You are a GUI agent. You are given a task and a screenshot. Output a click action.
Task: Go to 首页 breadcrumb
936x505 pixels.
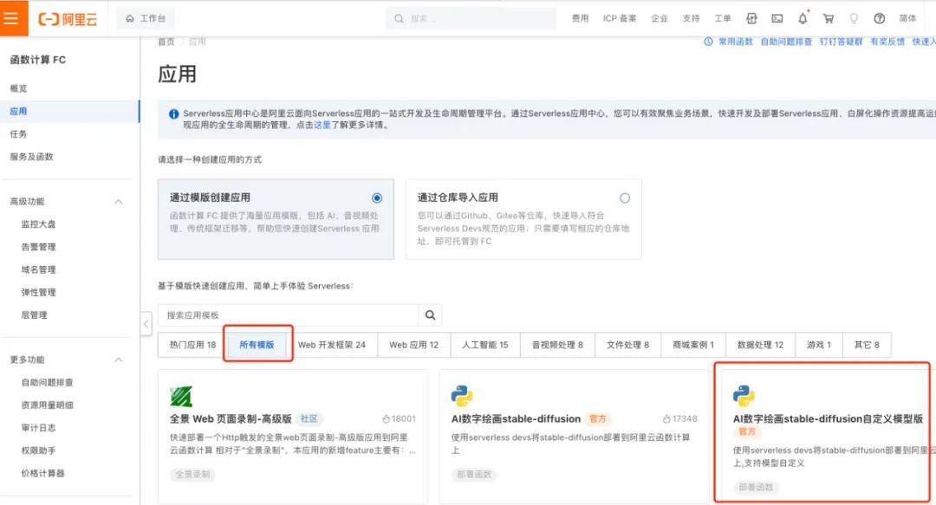(166, 42)
